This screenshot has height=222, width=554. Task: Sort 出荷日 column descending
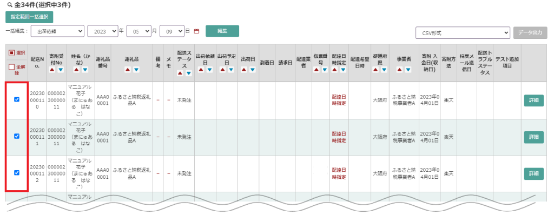pos(252,70)
